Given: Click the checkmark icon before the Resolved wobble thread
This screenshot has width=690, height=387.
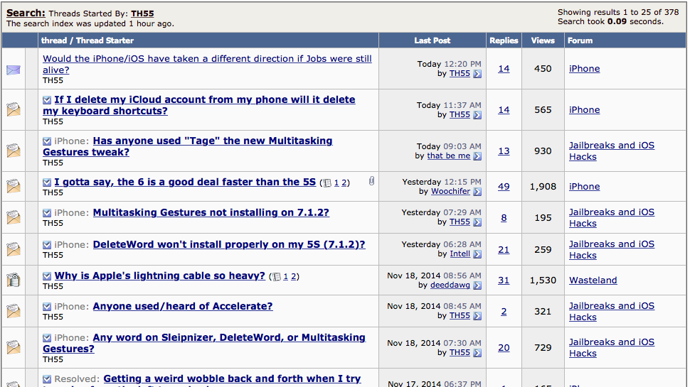Looking at the screenshot, I should click(47, 379).
